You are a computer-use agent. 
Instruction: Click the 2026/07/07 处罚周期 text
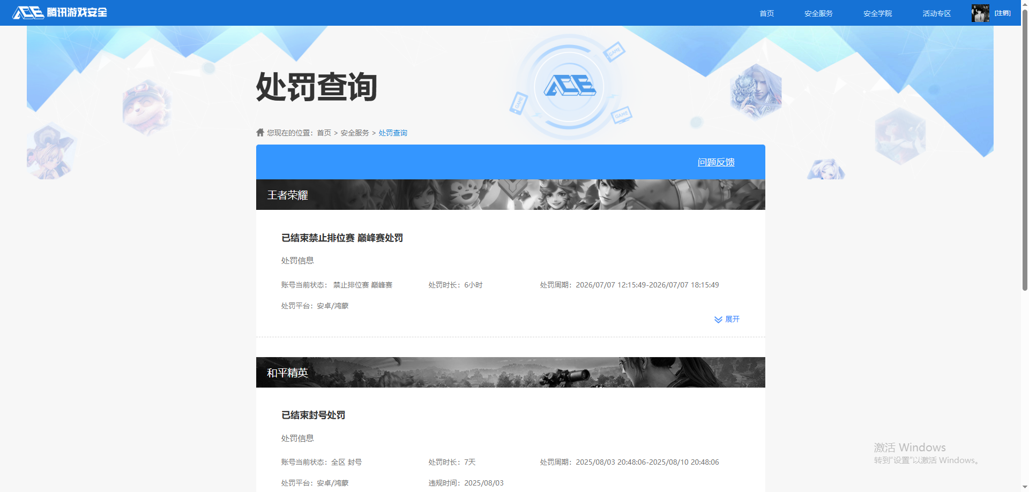pos(629,285)
